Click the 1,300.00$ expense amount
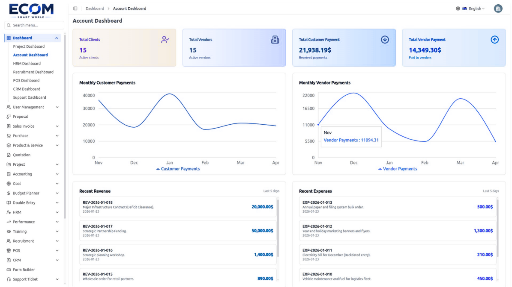The height and width of the screenshot is (287, 512). pyautogui.click(x=483, y=231)
